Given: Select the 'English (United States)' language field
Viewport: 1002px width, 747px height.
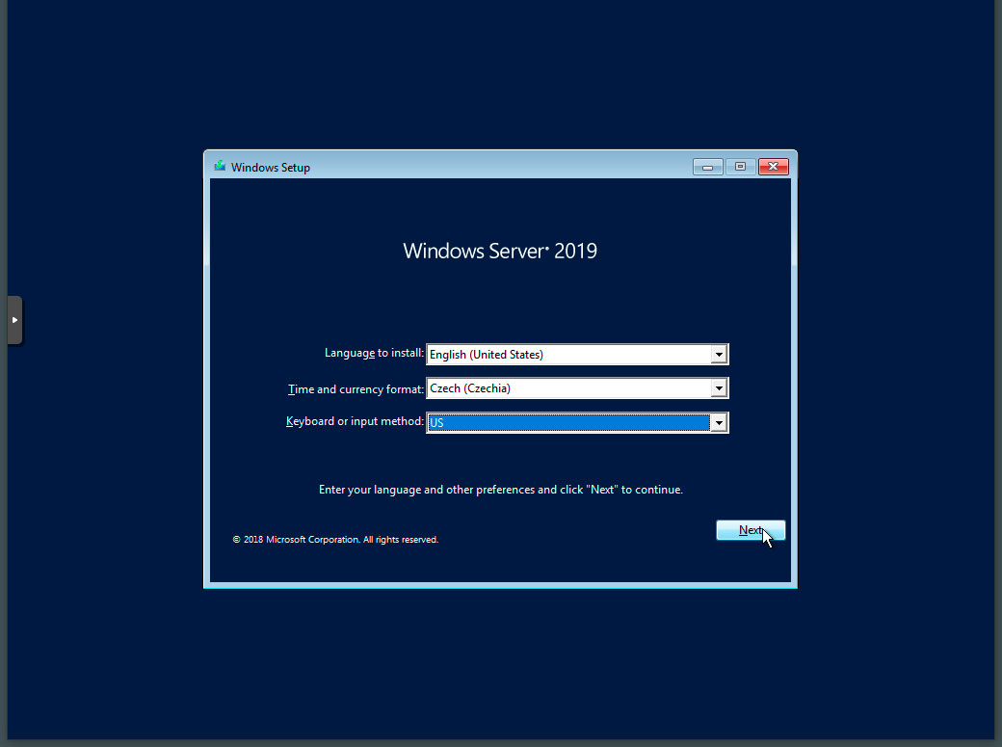Looking at the screenshot, I should coord(568,354).
